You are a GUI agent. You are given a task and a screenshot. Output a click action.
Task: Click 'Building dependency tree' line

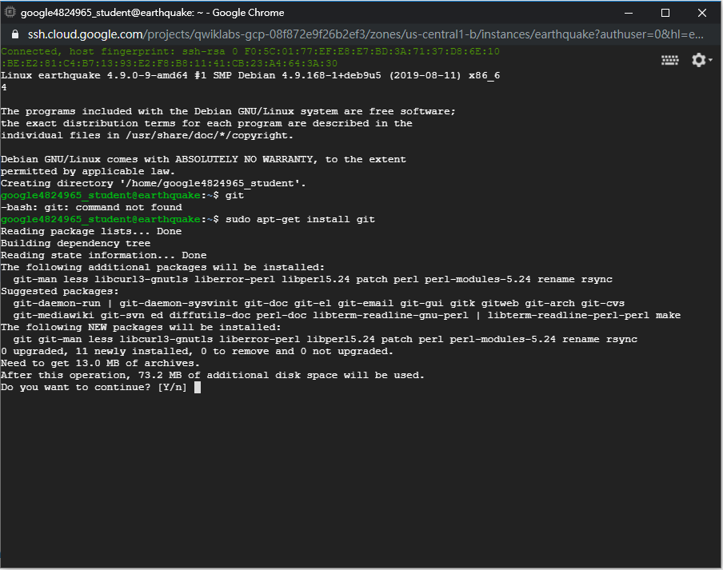[x=76, y=243]
